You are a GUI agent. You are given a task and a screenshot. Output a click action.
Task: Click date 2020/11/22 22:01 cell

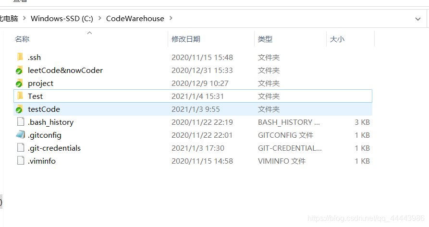(x=202, y=135)
